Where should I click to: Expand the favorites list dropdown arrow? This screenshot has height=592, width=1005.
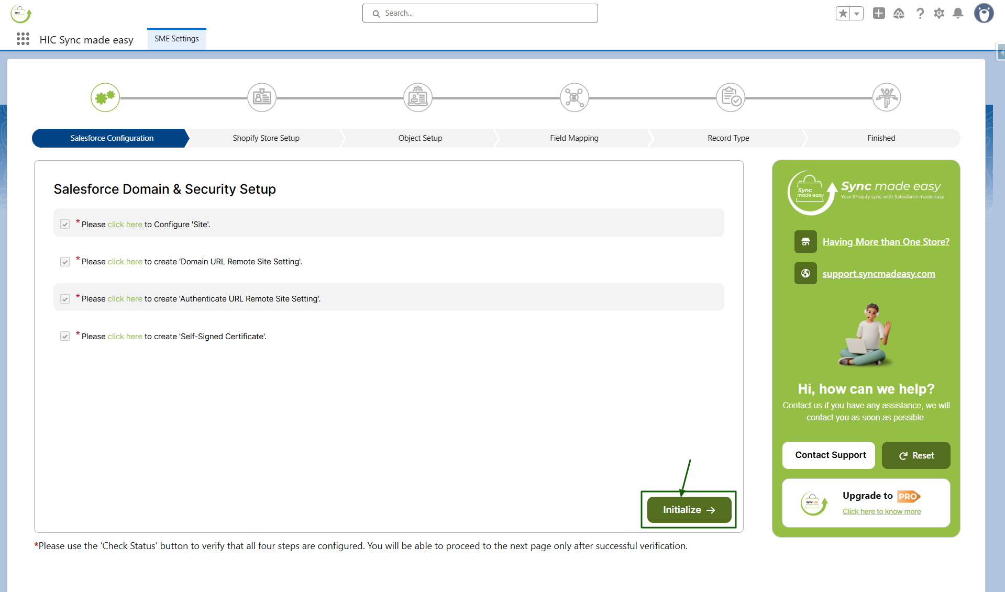click(x=857, y=14)
